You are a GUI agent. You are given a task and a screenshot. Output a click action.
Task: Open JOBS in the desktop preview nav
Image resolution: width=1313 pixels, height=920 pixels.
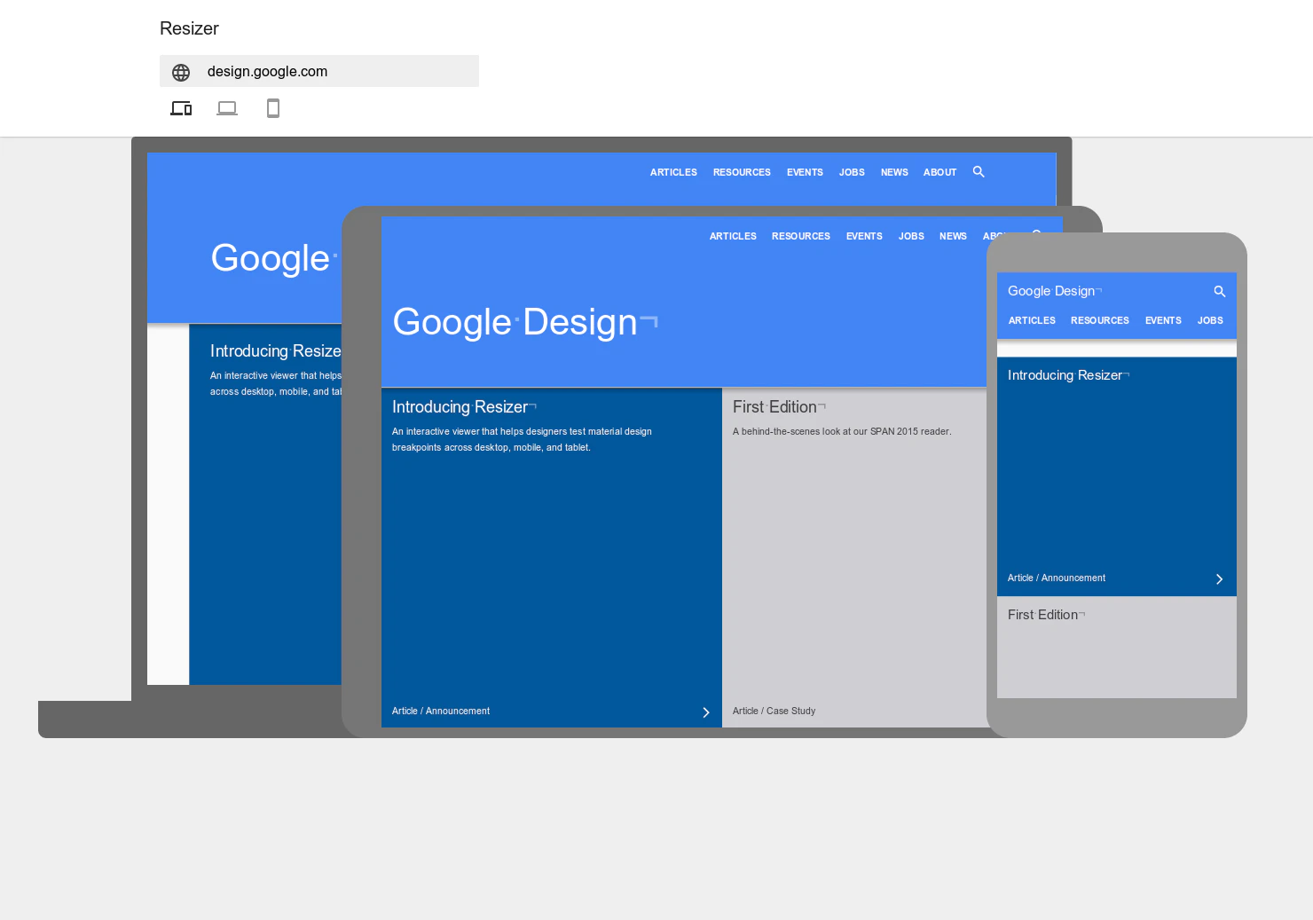(x=852, y=172)
